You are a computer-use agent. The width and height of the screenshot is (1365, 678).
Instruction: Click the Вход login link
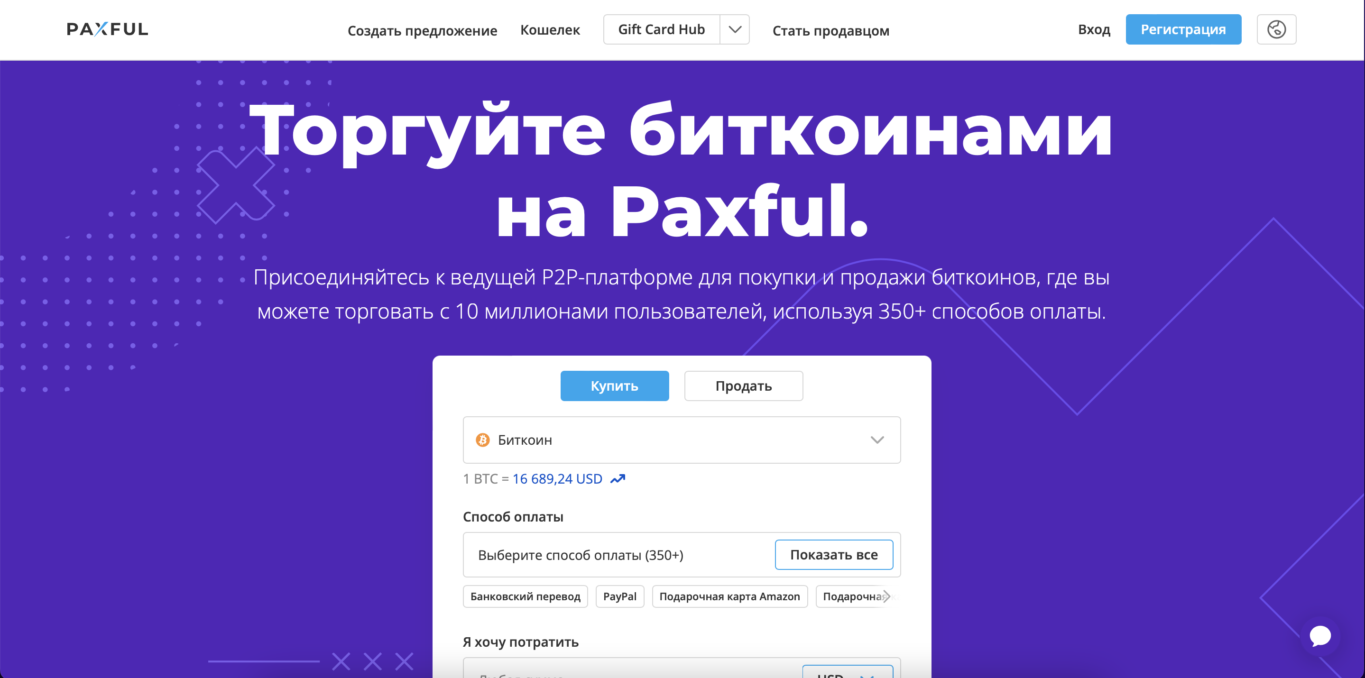click(1094, 30)
